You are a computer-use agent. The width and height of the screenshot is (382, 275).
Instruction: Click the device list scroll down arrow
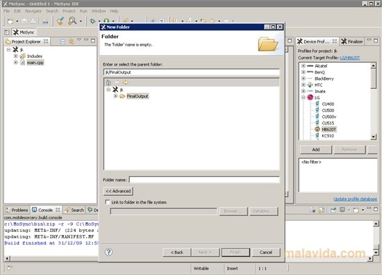[x=373, y=137]
